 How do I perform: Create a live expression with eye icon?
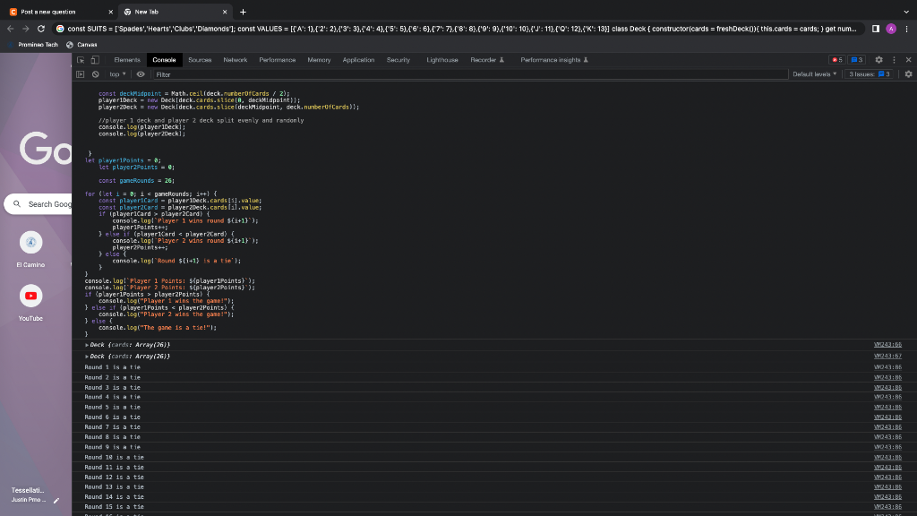click(141, 74)
